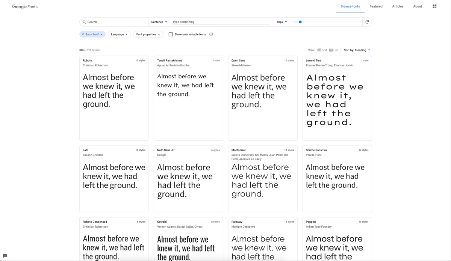Open the Sentence preview type dropdown
The height and width of the screenshot is (261, 451).
tap(158, 22)
